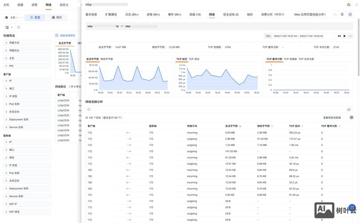
Task: Click the 550.33 μs TCP latency cell
Action: click(x=295, y=132)
